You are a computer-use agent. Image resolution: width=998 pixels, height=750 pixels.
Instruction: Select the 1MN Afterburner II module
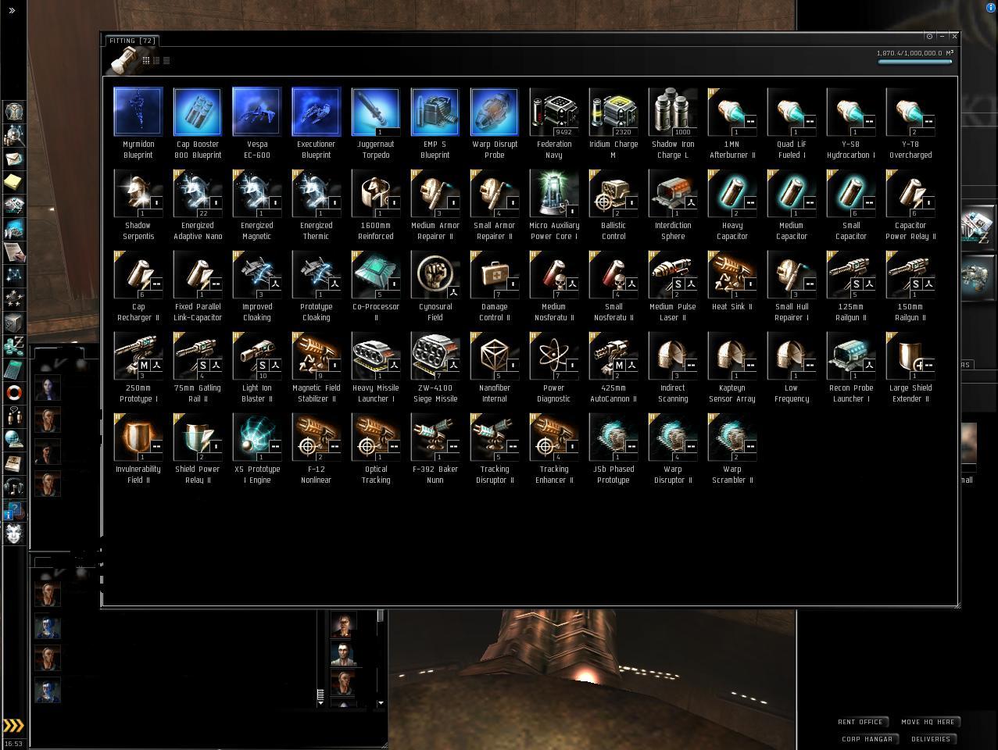pos(732,122)
